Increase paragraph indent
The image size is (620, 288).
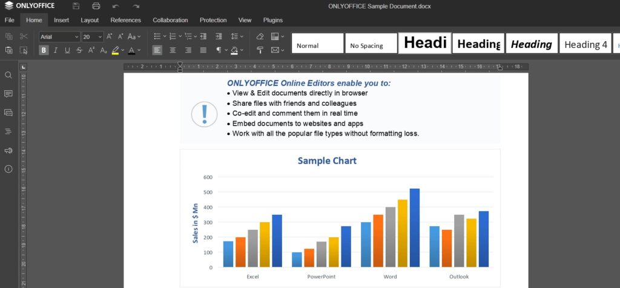click(218, 36)
